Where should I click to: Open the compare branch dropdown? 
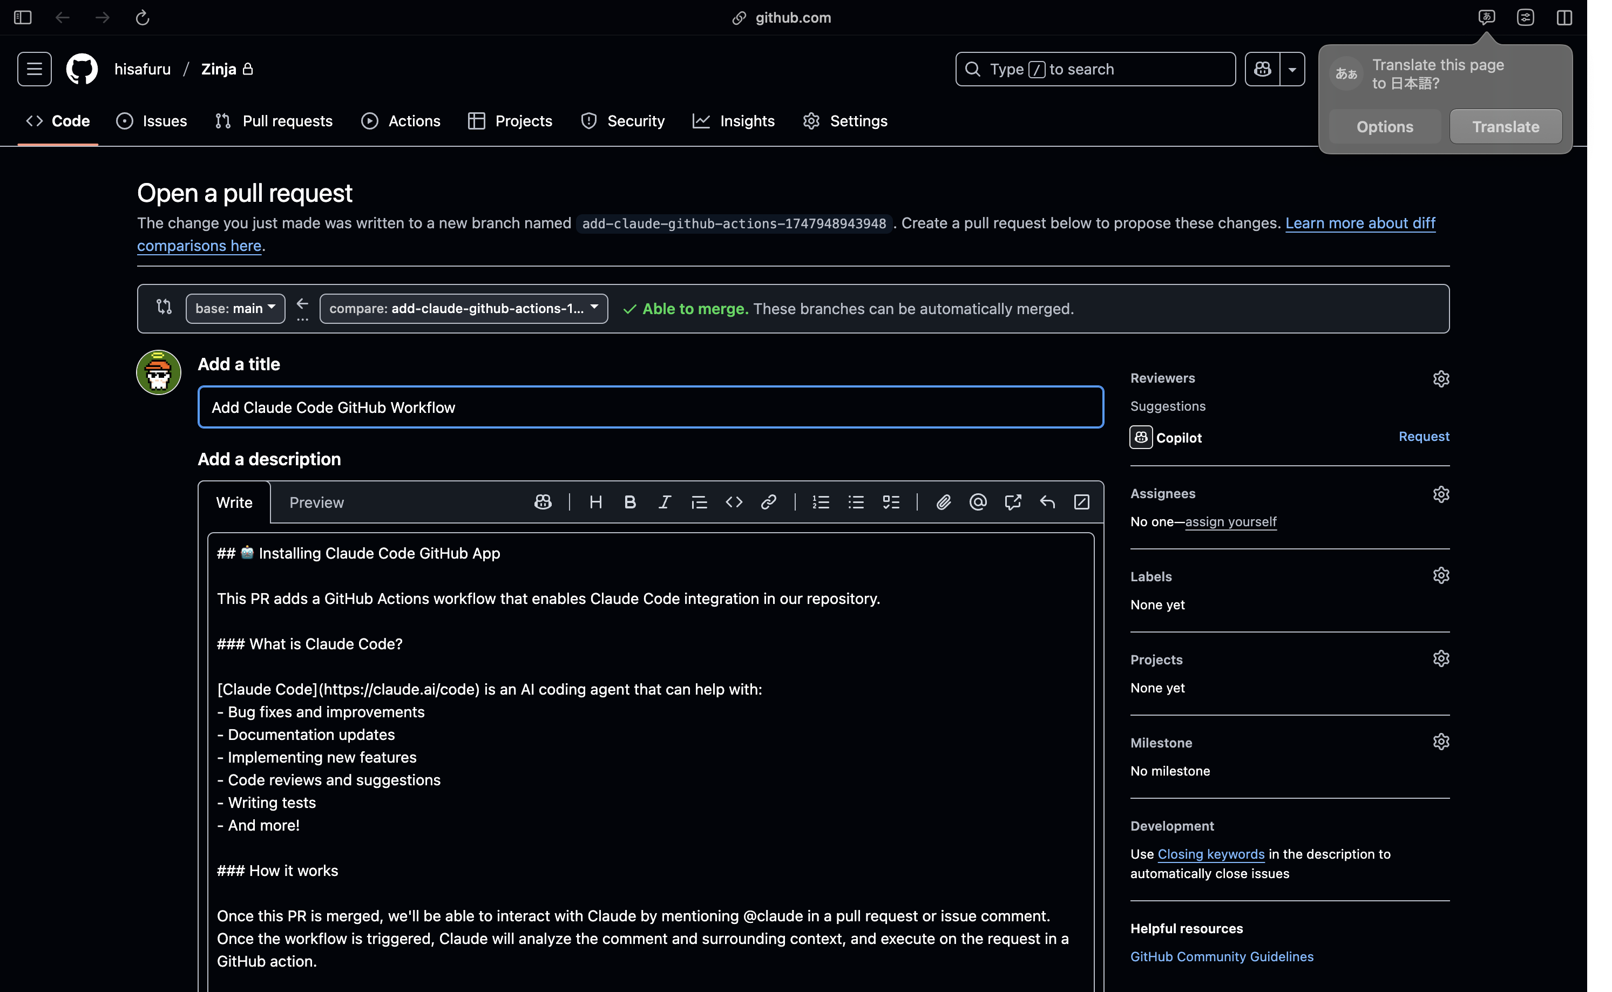[463, 308]
